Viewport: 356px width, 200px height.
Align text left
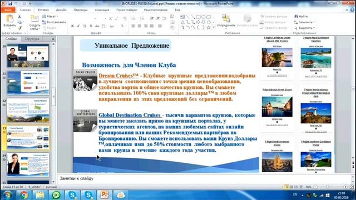pos(133,26)
